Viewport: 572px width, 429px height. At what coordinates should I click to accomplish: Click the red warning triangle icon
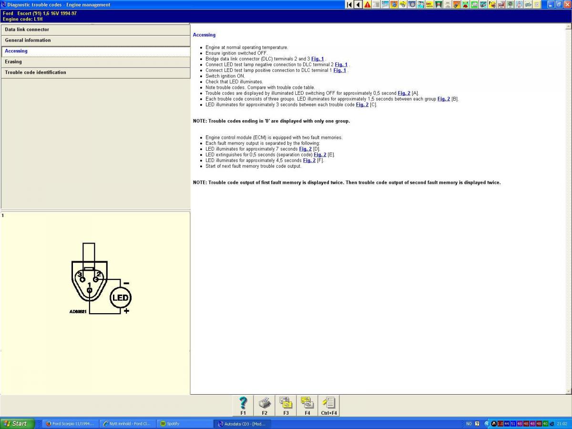click(x=368, y=5)
